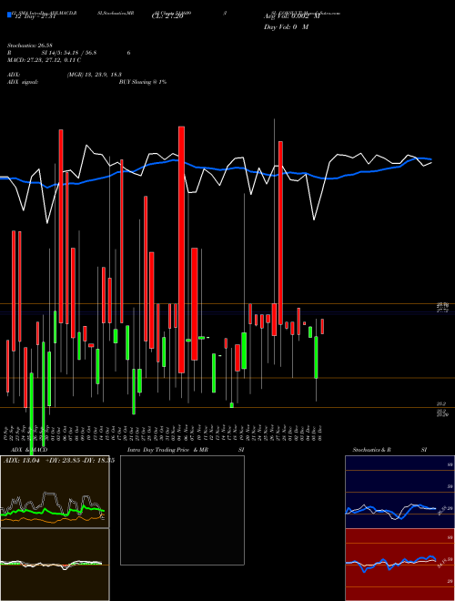Click the empty intraday price chart panel
Image resolution: width=455 pixels, height=601 pixels.
tap(182, 510)
